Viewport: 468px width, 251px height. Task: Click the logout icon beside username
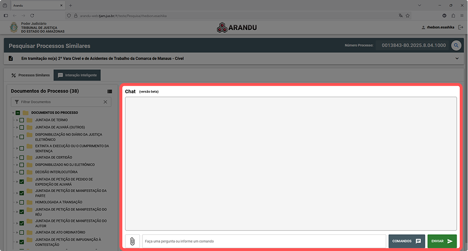pyautogui.click(x=460, y=28)
